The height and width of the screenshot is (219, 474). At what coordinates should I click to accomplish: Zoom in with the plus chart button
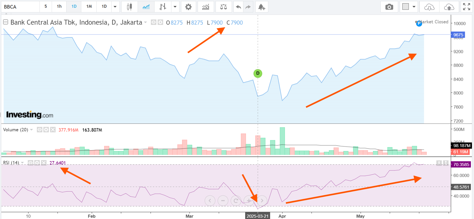coord(249,201)
